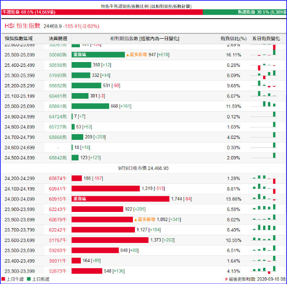
Task: Open bull certificate 52873牛
Action: (x=58, y=271)
